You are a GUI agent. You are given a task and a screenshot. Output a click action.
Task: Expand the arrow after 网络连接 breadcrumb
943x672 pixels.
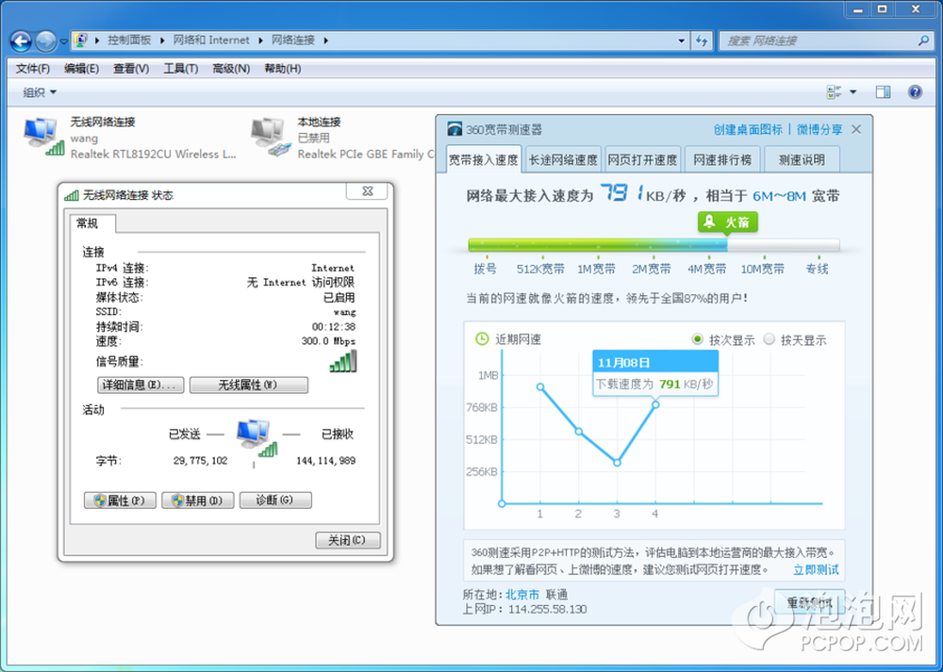point(326,41)
